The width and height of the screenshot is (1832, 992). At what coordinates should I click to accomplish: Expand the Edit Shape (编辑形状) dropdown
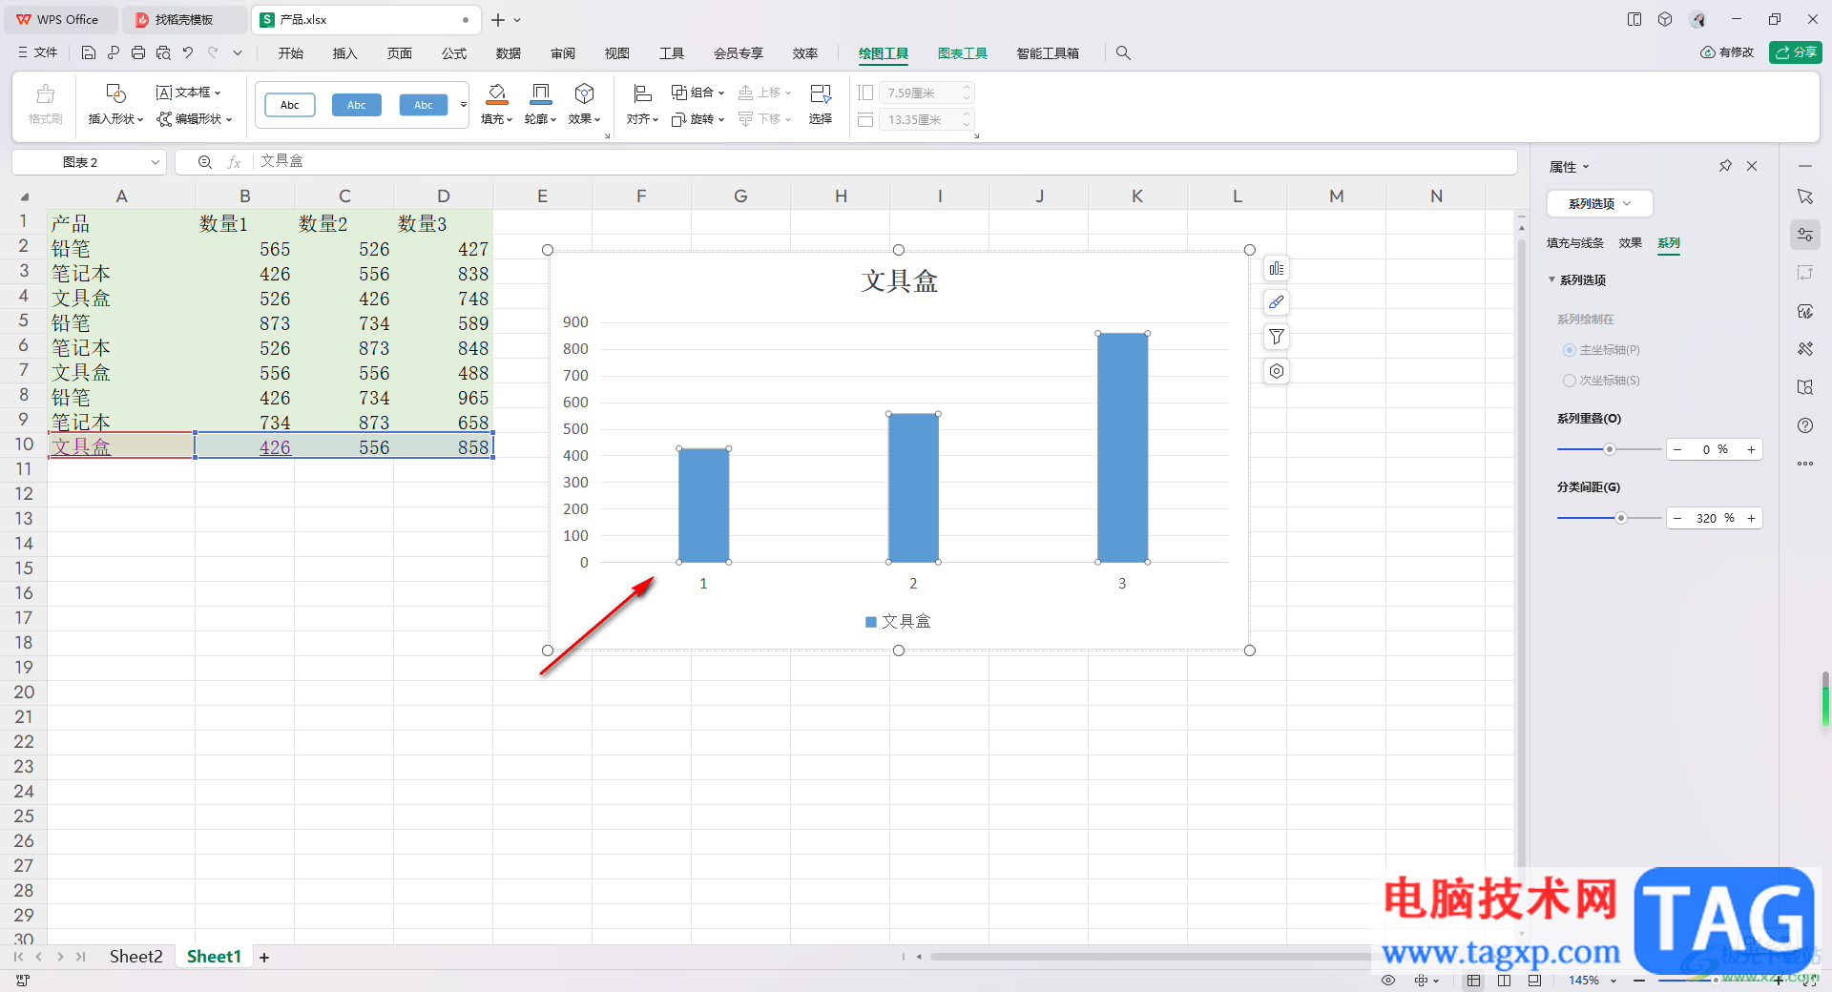click(x=195, y=119)
